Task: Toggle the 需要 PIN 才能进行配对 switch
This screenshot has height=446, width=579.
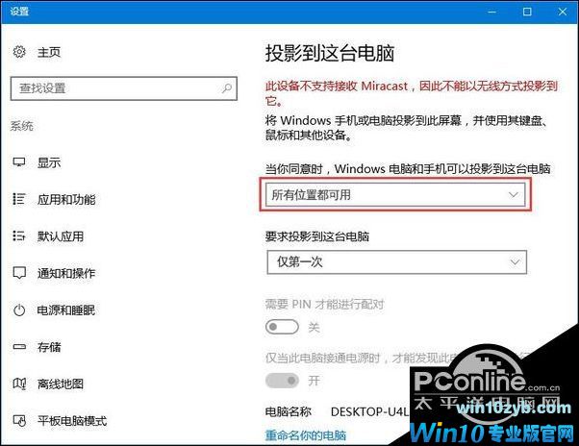Action: click(x=282, y=327)
